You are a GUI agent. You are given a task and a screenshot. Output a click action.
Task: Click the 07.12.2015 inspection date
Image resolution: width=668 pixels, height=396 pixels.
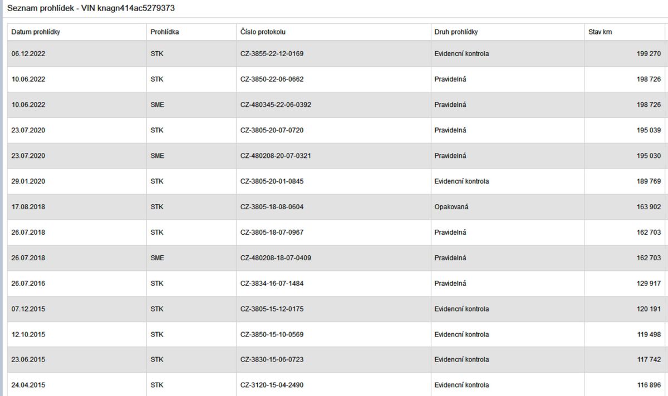tap(28, 309)
